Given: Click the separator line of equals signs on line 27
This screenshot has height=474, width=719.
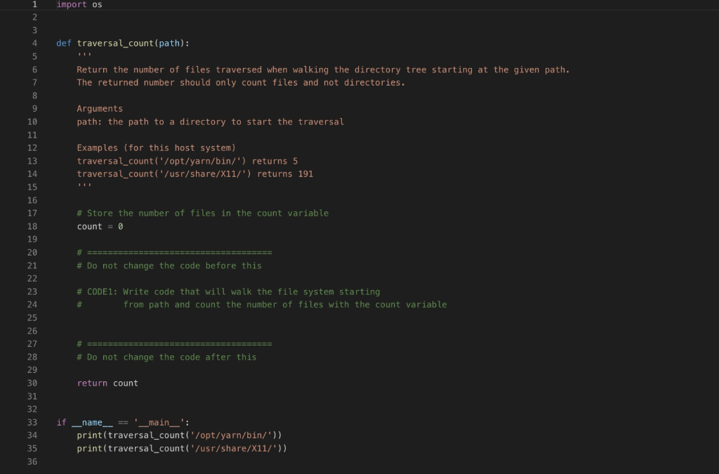Looking at the screenshot, I should [x=174, y=343].
